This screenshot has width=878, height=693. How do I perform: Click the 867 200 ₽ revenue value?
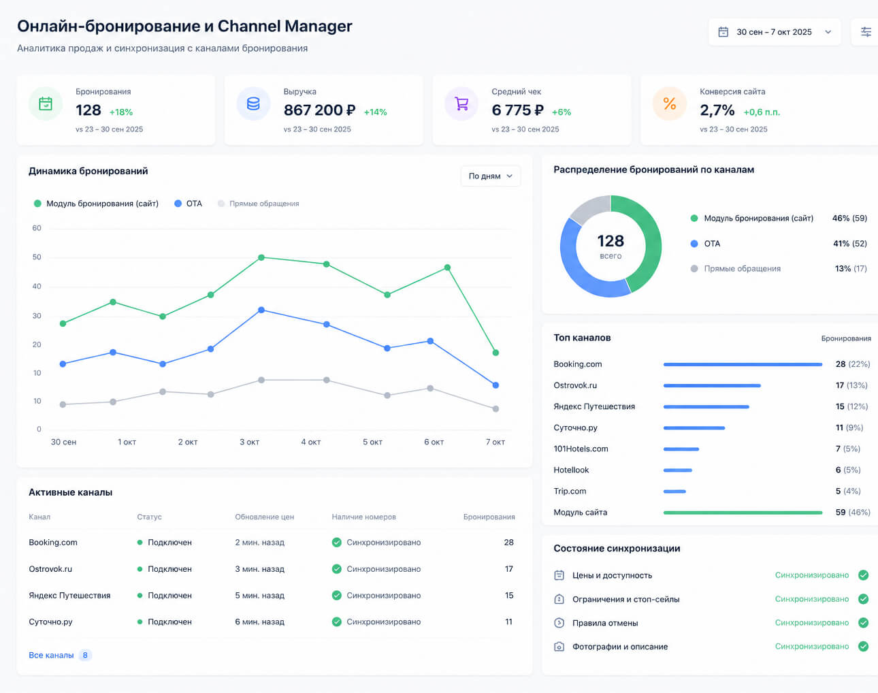coord(319,110)
